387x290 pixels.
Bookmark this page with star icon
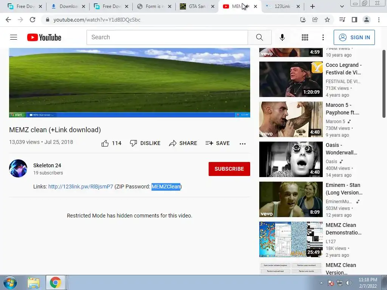[327, 20]
